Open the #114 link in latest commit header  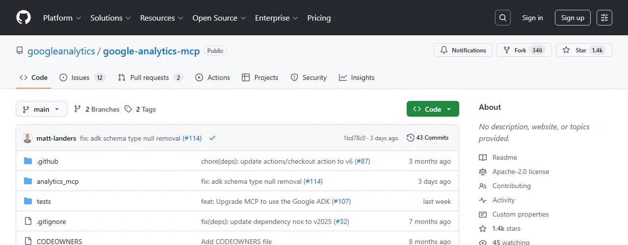click(x=192, y=138)
